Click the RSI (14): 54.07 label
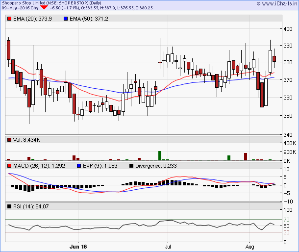This screenshot has height=252, width=299. [31, 206]
